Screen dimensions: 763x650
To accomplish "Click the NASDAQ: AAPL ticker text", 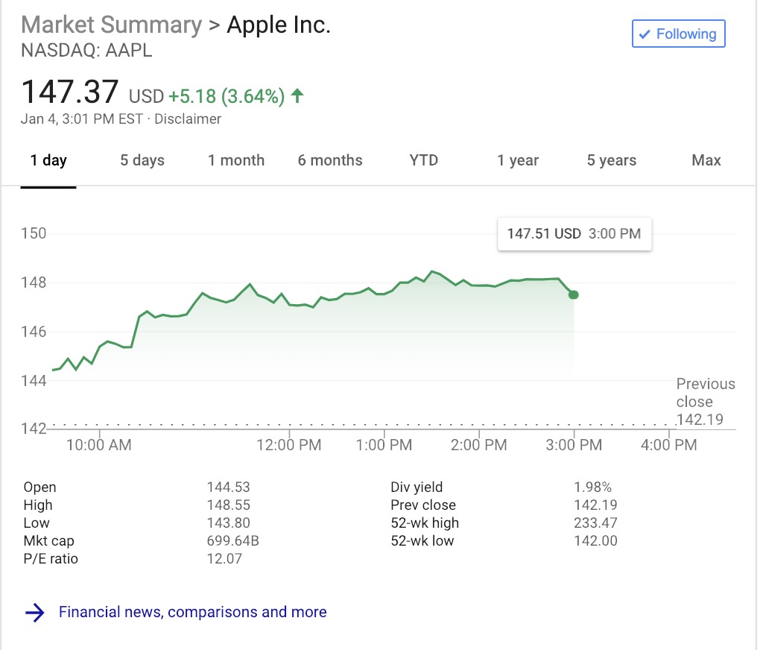I will point(86,51).
